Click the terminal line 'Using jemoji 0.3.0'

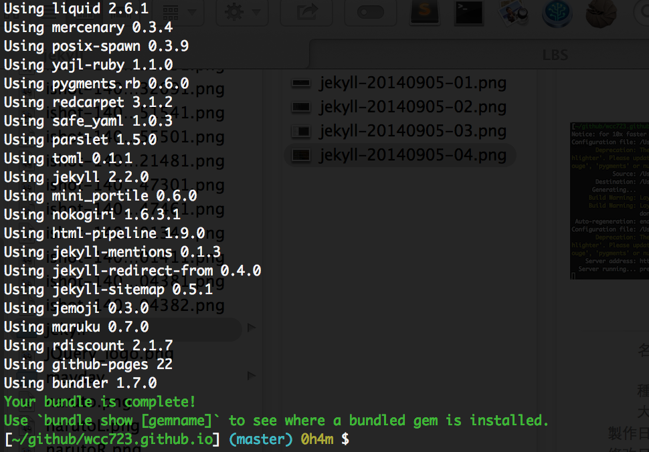[76, 308]
